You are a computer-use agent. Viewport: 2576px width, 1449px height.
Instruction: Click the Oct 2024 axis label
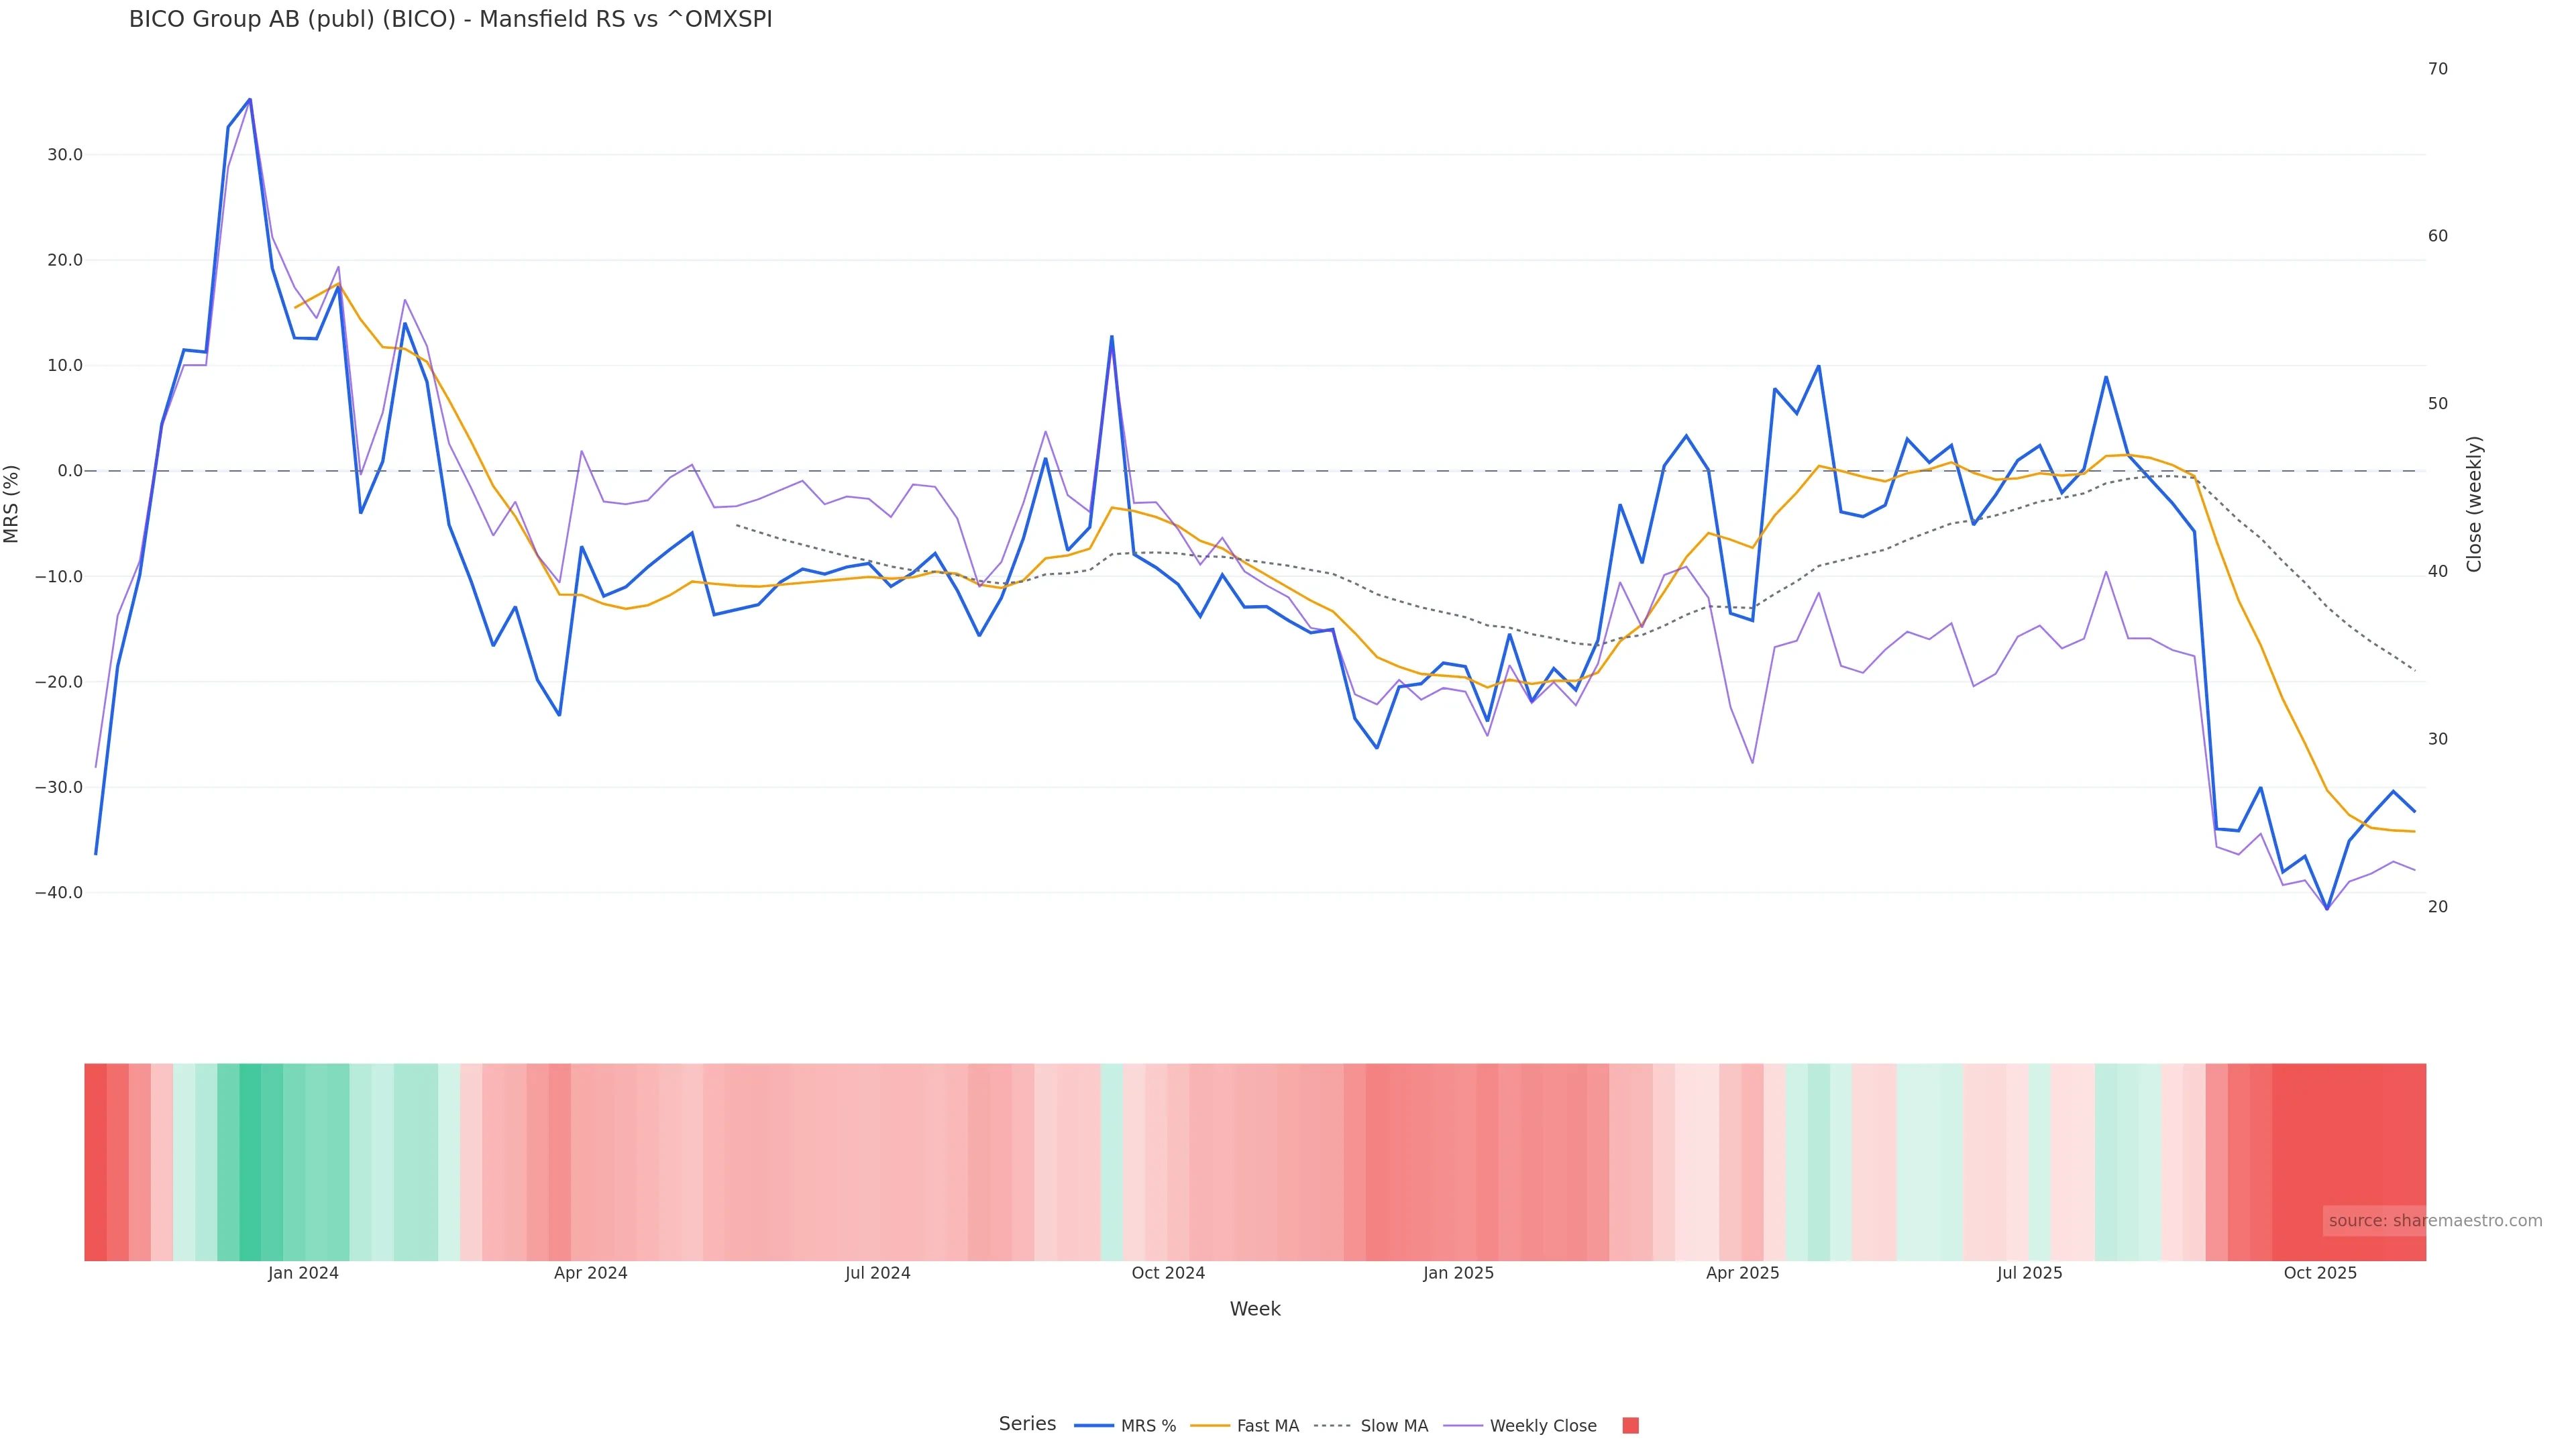[1168, 1273]
